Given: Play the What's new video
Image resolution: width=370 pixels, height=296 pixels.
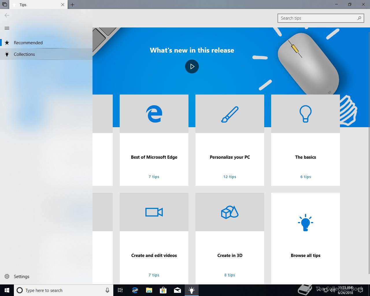Looking at the screenshot, I should coord(192,66).
